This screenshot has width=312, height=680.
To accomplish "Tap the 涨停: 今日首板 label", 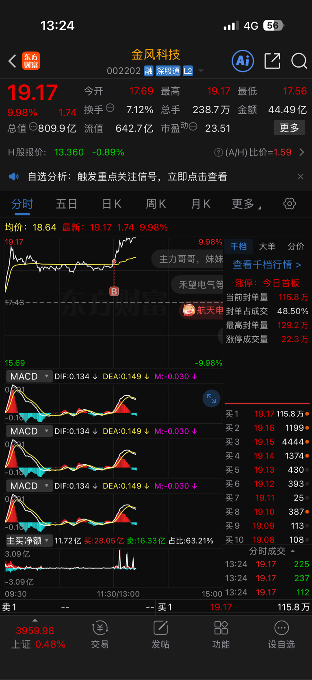I will click(x=267, y=283).
